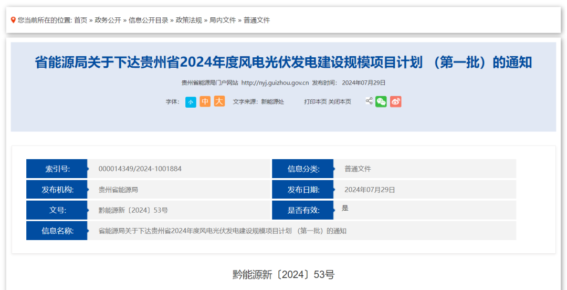
Task: Share the notice via WeChat icon
Action: click(381, 101)
